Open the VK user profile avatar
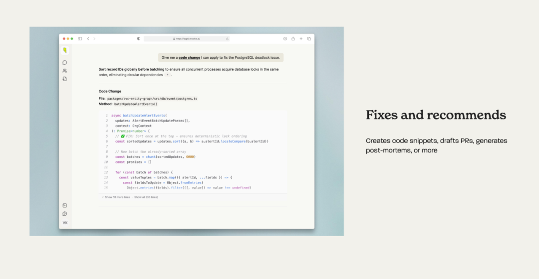This screenshot has width=539, height=279. click(x=65, y=223)
